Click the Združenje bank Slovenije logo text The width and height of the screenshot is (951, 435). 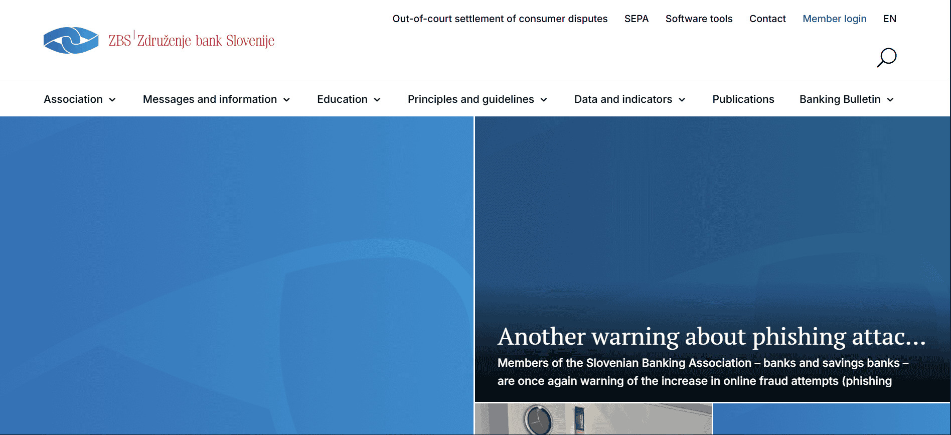(x=206, y=41)
